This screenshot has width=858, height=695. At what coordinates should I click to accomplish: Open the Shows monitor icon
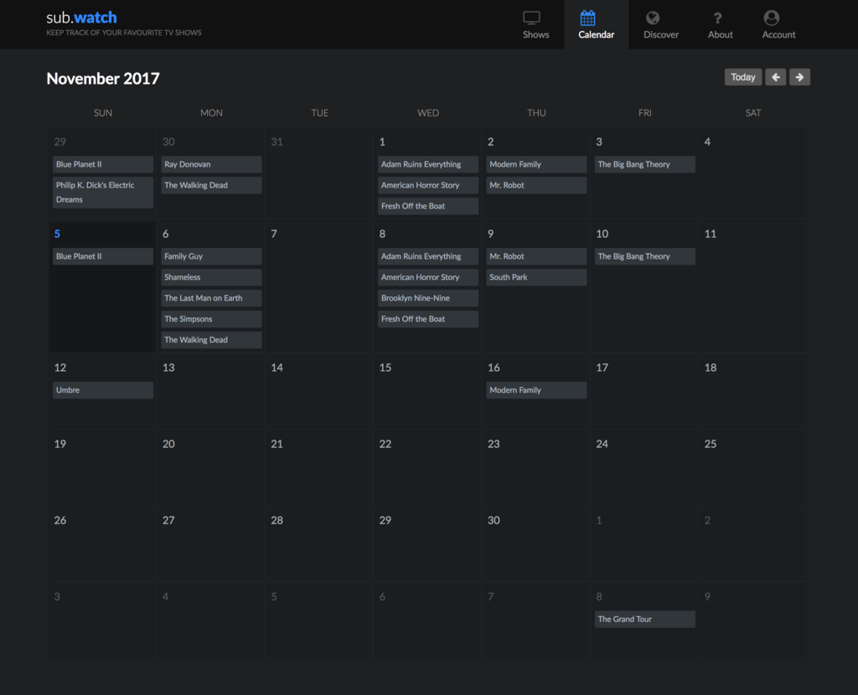531,18
